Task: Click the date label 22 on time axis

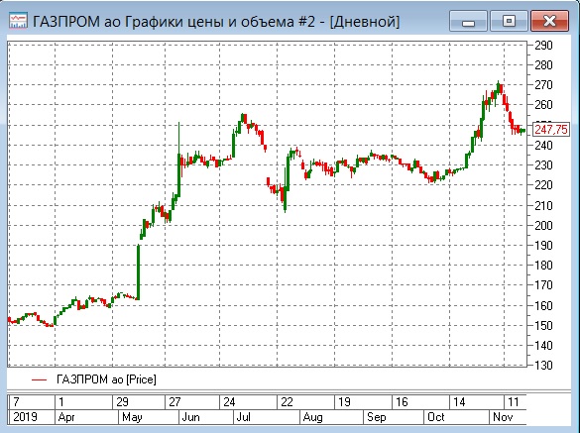Action: coord(288,402)
